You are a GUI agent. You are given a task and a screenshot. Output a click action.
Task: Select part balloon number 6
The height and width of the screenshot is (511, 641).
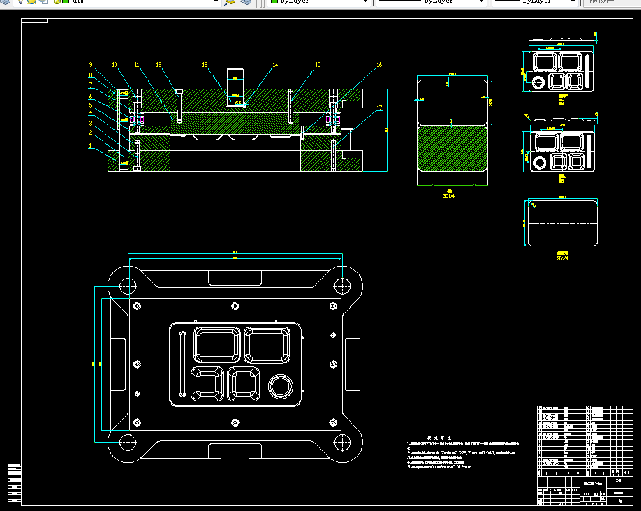[90, 96]
